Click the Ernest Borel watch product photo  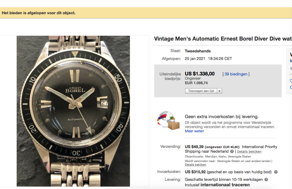[x=73, y=111]
